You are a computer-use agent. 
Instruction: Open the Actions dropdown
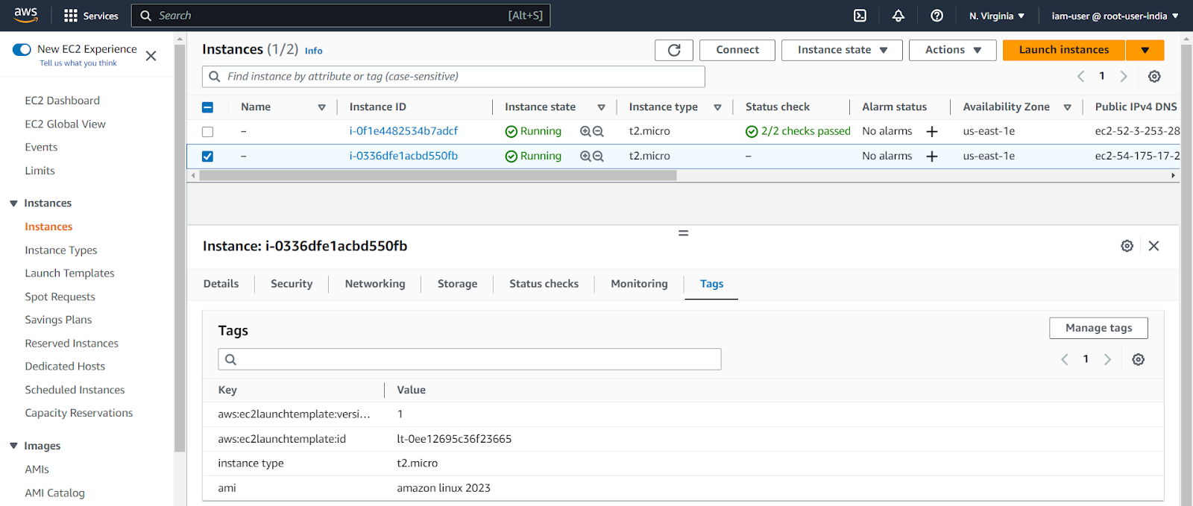point(953,50)
